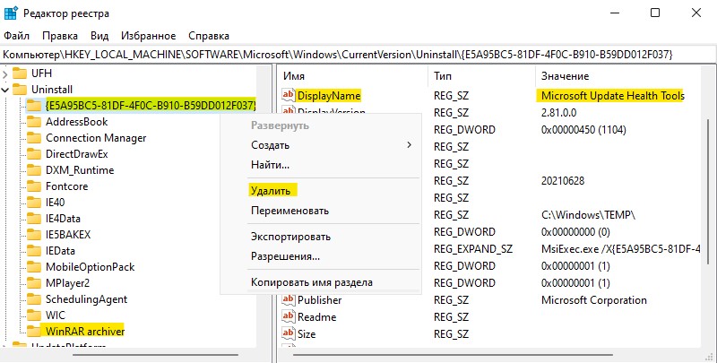Click the DXM_Runtime folder icon
The image size is (717, 363).
[x=34, y=170]
